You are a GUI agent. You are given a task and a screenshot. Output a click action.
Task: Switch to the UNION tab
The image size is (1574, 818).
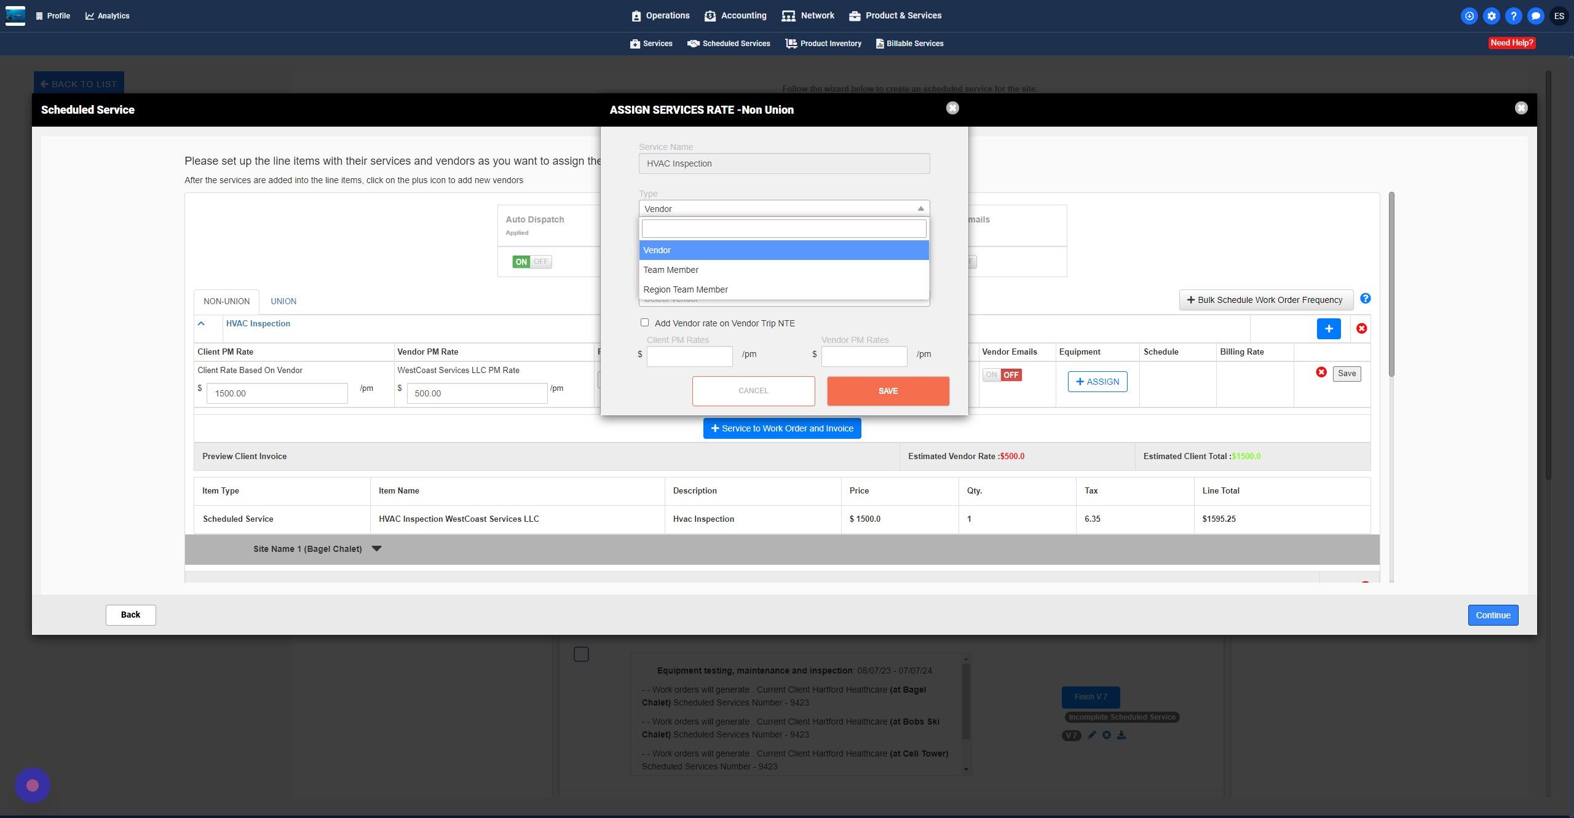tap(283, 301)
